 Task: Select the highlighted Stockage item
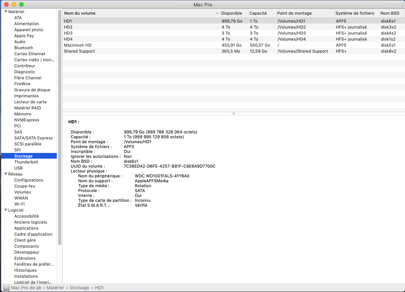click(x=29, y=156)
